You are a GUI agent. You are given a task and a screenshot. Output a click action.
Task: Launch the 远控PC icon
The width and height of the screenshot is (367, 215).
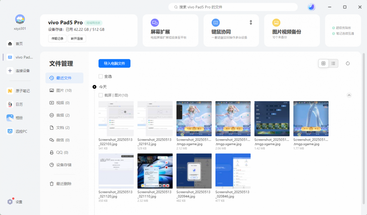click(x=10, y=131)
